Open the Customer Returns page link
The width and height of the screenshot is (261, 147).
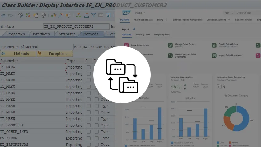point(244,20)
